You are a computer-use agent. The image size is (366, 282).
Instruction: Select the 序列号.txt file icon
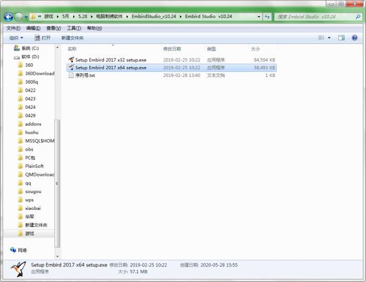point(71,75)
